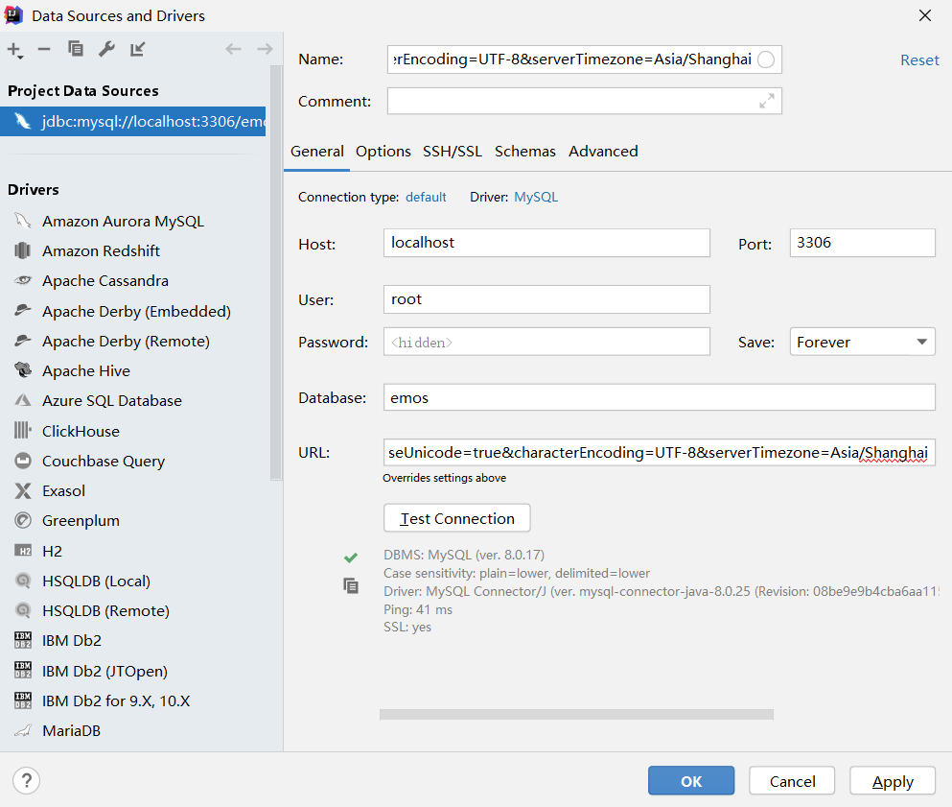Select the jdbc:mysql localhost data source
Screen dimensions: 952x807
coord(134,122)
